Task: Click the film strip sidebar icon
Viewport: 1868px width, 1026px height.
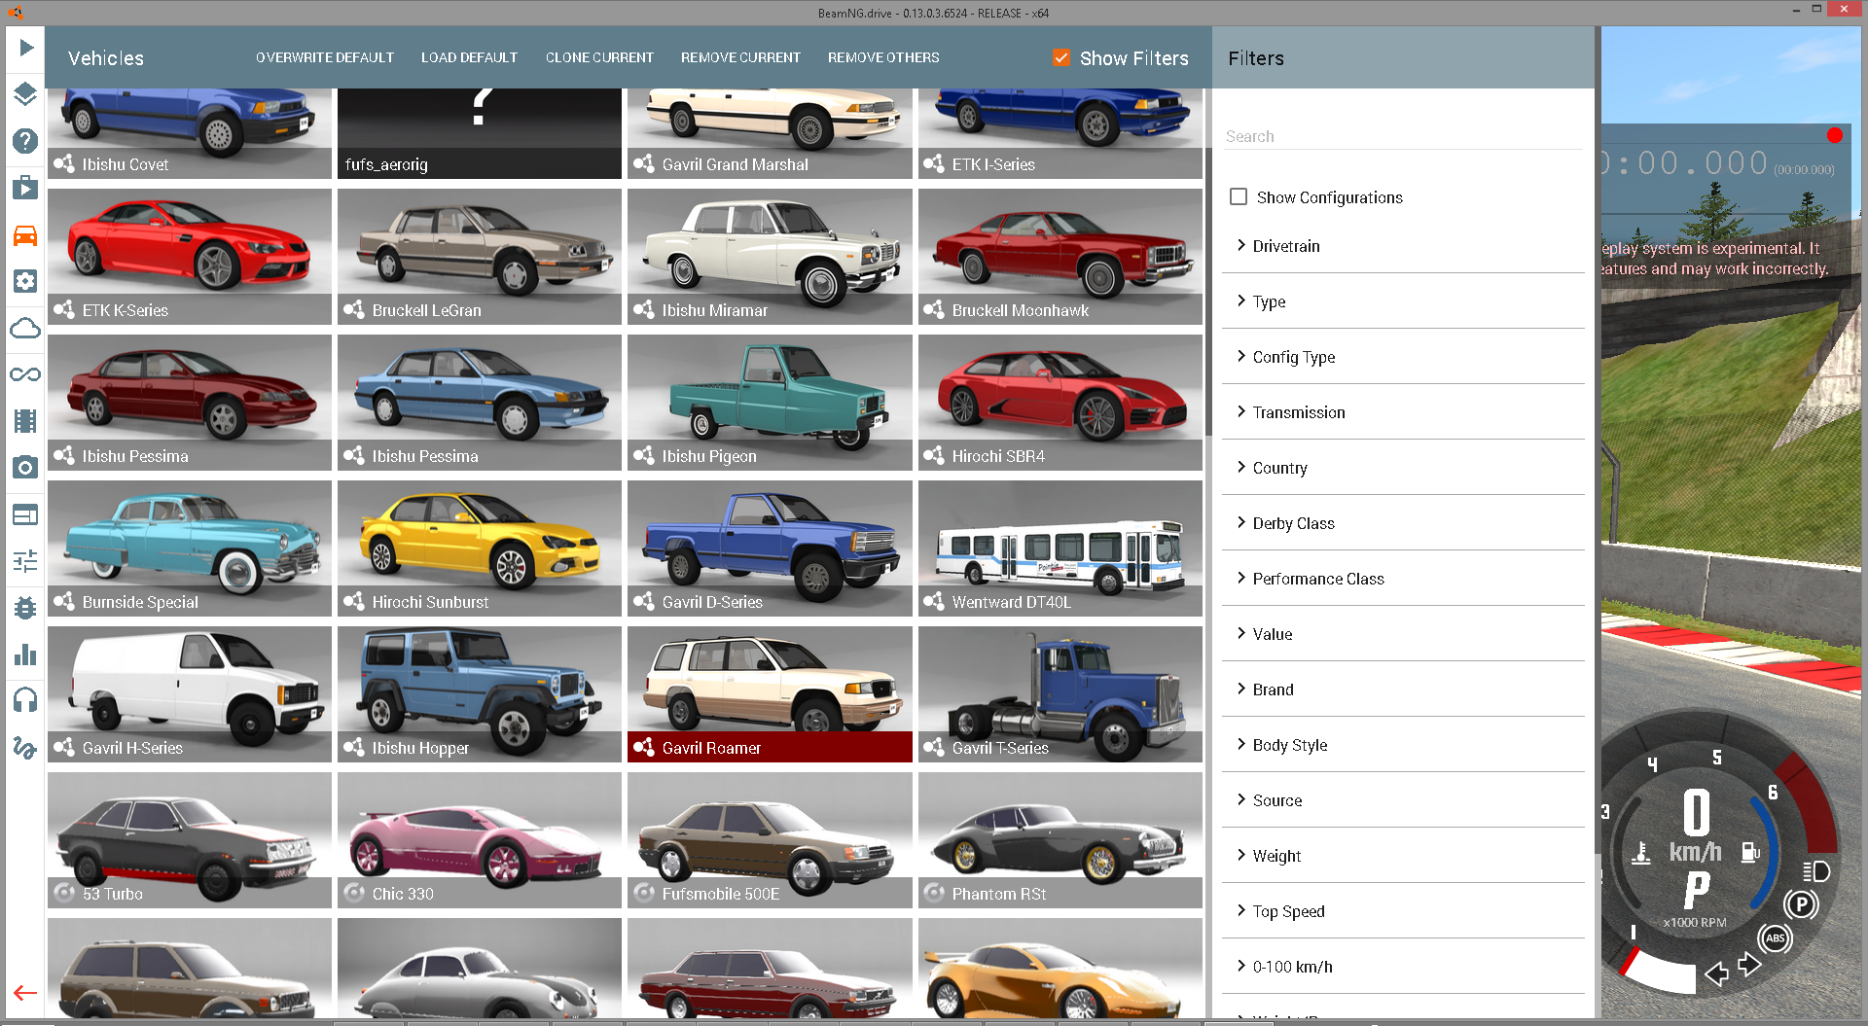Action: click(x=25, y=421)
